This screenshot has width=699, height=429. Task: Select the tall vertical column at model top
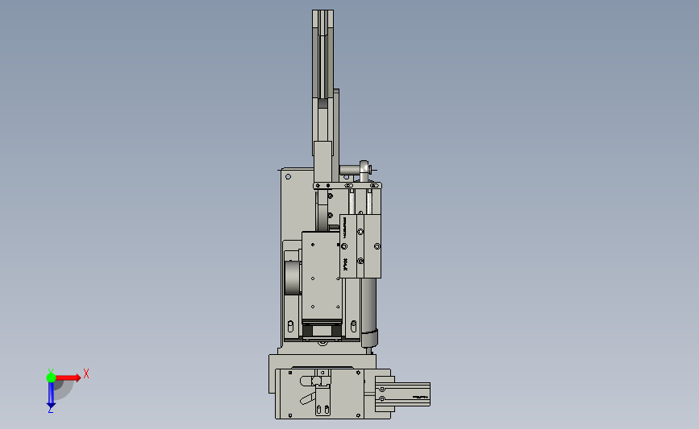tap(322, 82)
